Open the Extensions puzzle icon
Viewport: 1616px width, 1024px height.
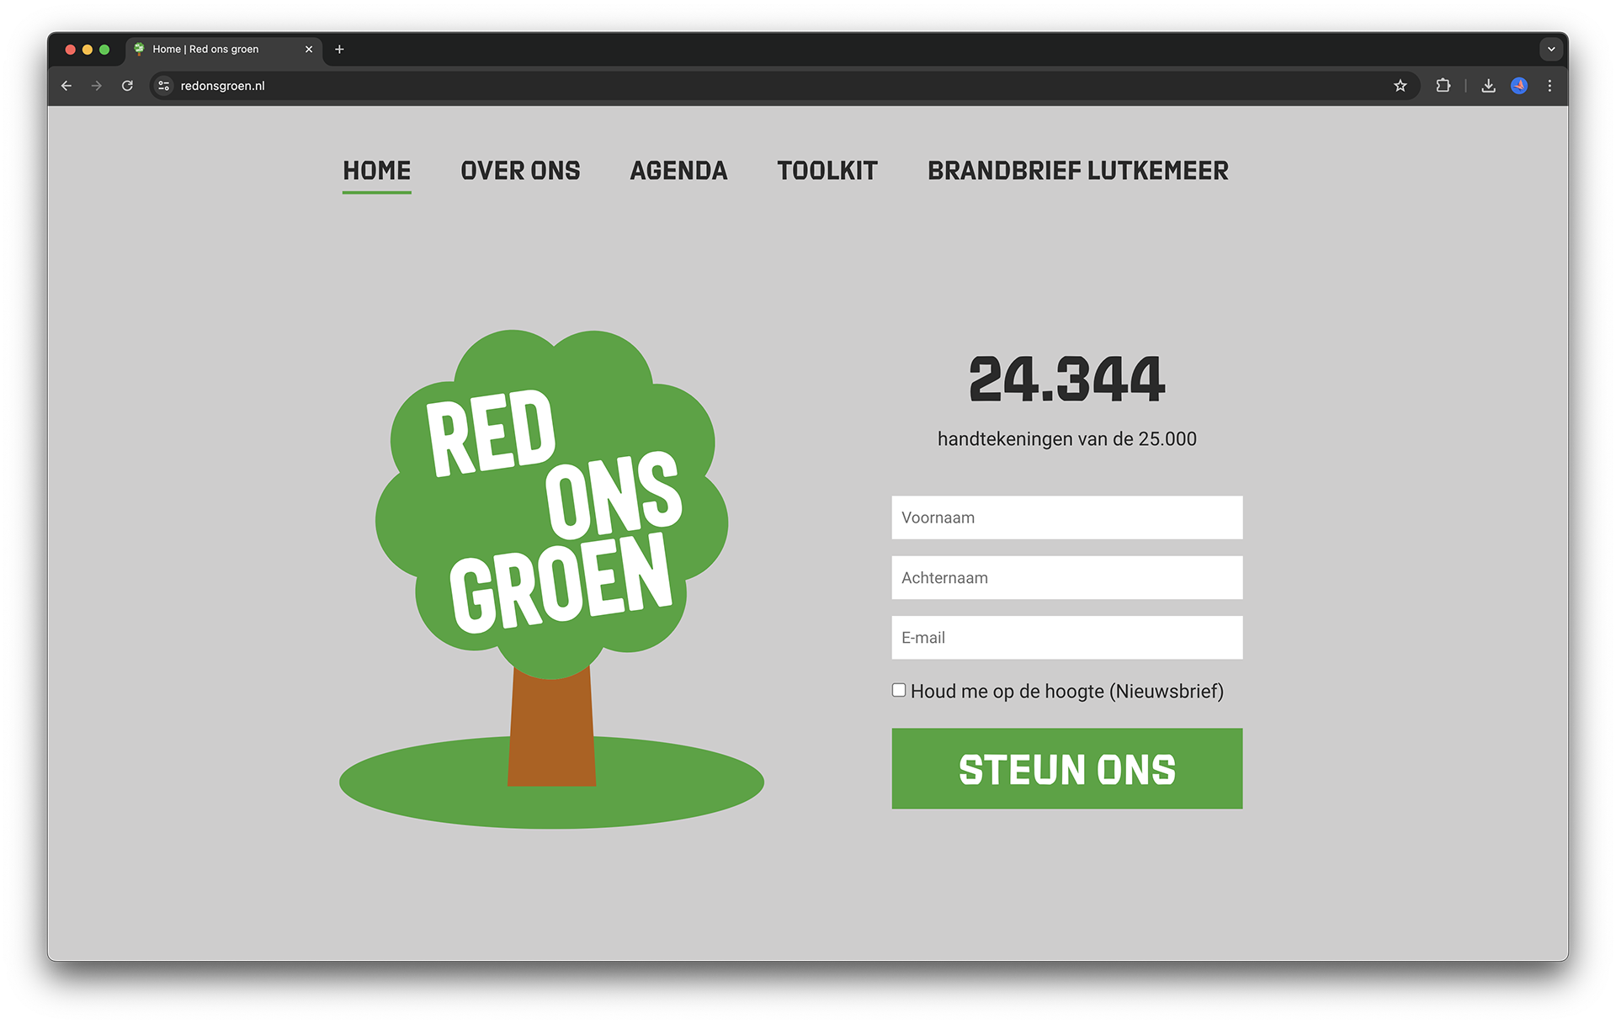[x=1443, y=86]
